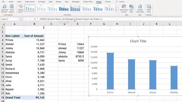This screenshot has width=182, height=102.
Task: Click the Change Chart Type button
Action: pyautogui.click(x=140, y=8)
